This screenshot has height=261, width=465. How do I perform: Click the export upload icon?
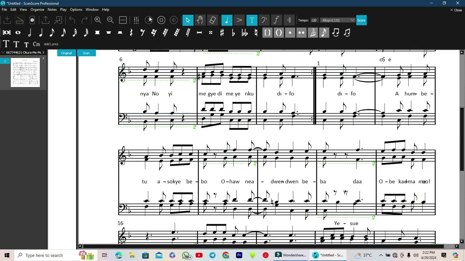(x=45, y=20)
